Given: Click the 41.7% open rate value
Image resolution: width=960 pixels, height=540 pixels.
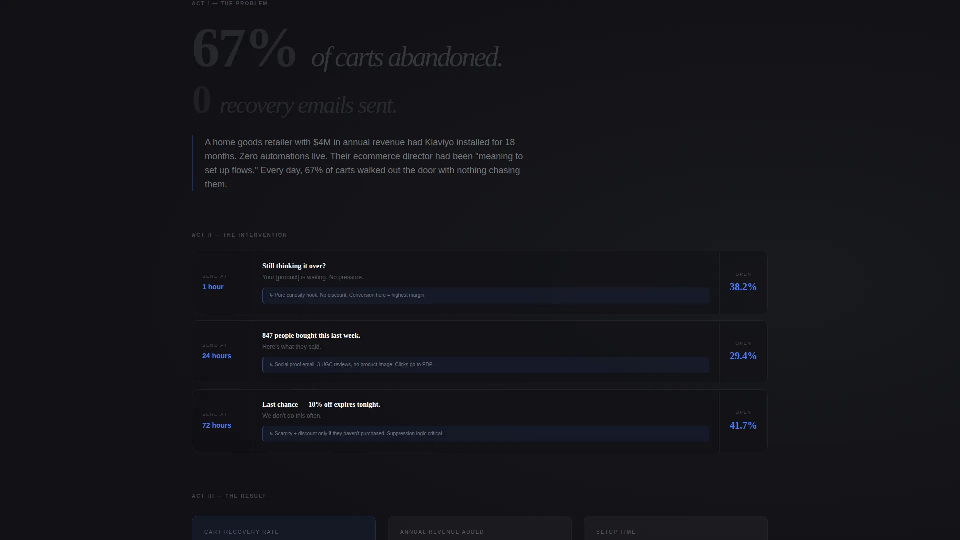Looking at the screenshot, I should click(x=743, y=425).
